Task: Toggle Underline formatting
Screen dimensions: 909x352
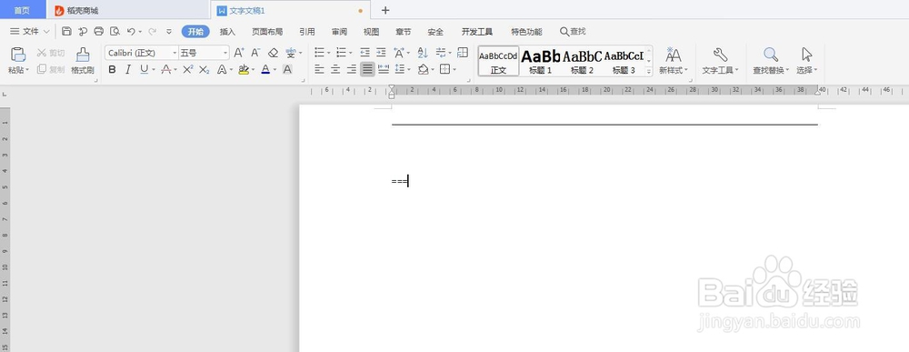Action: (144, 70)
